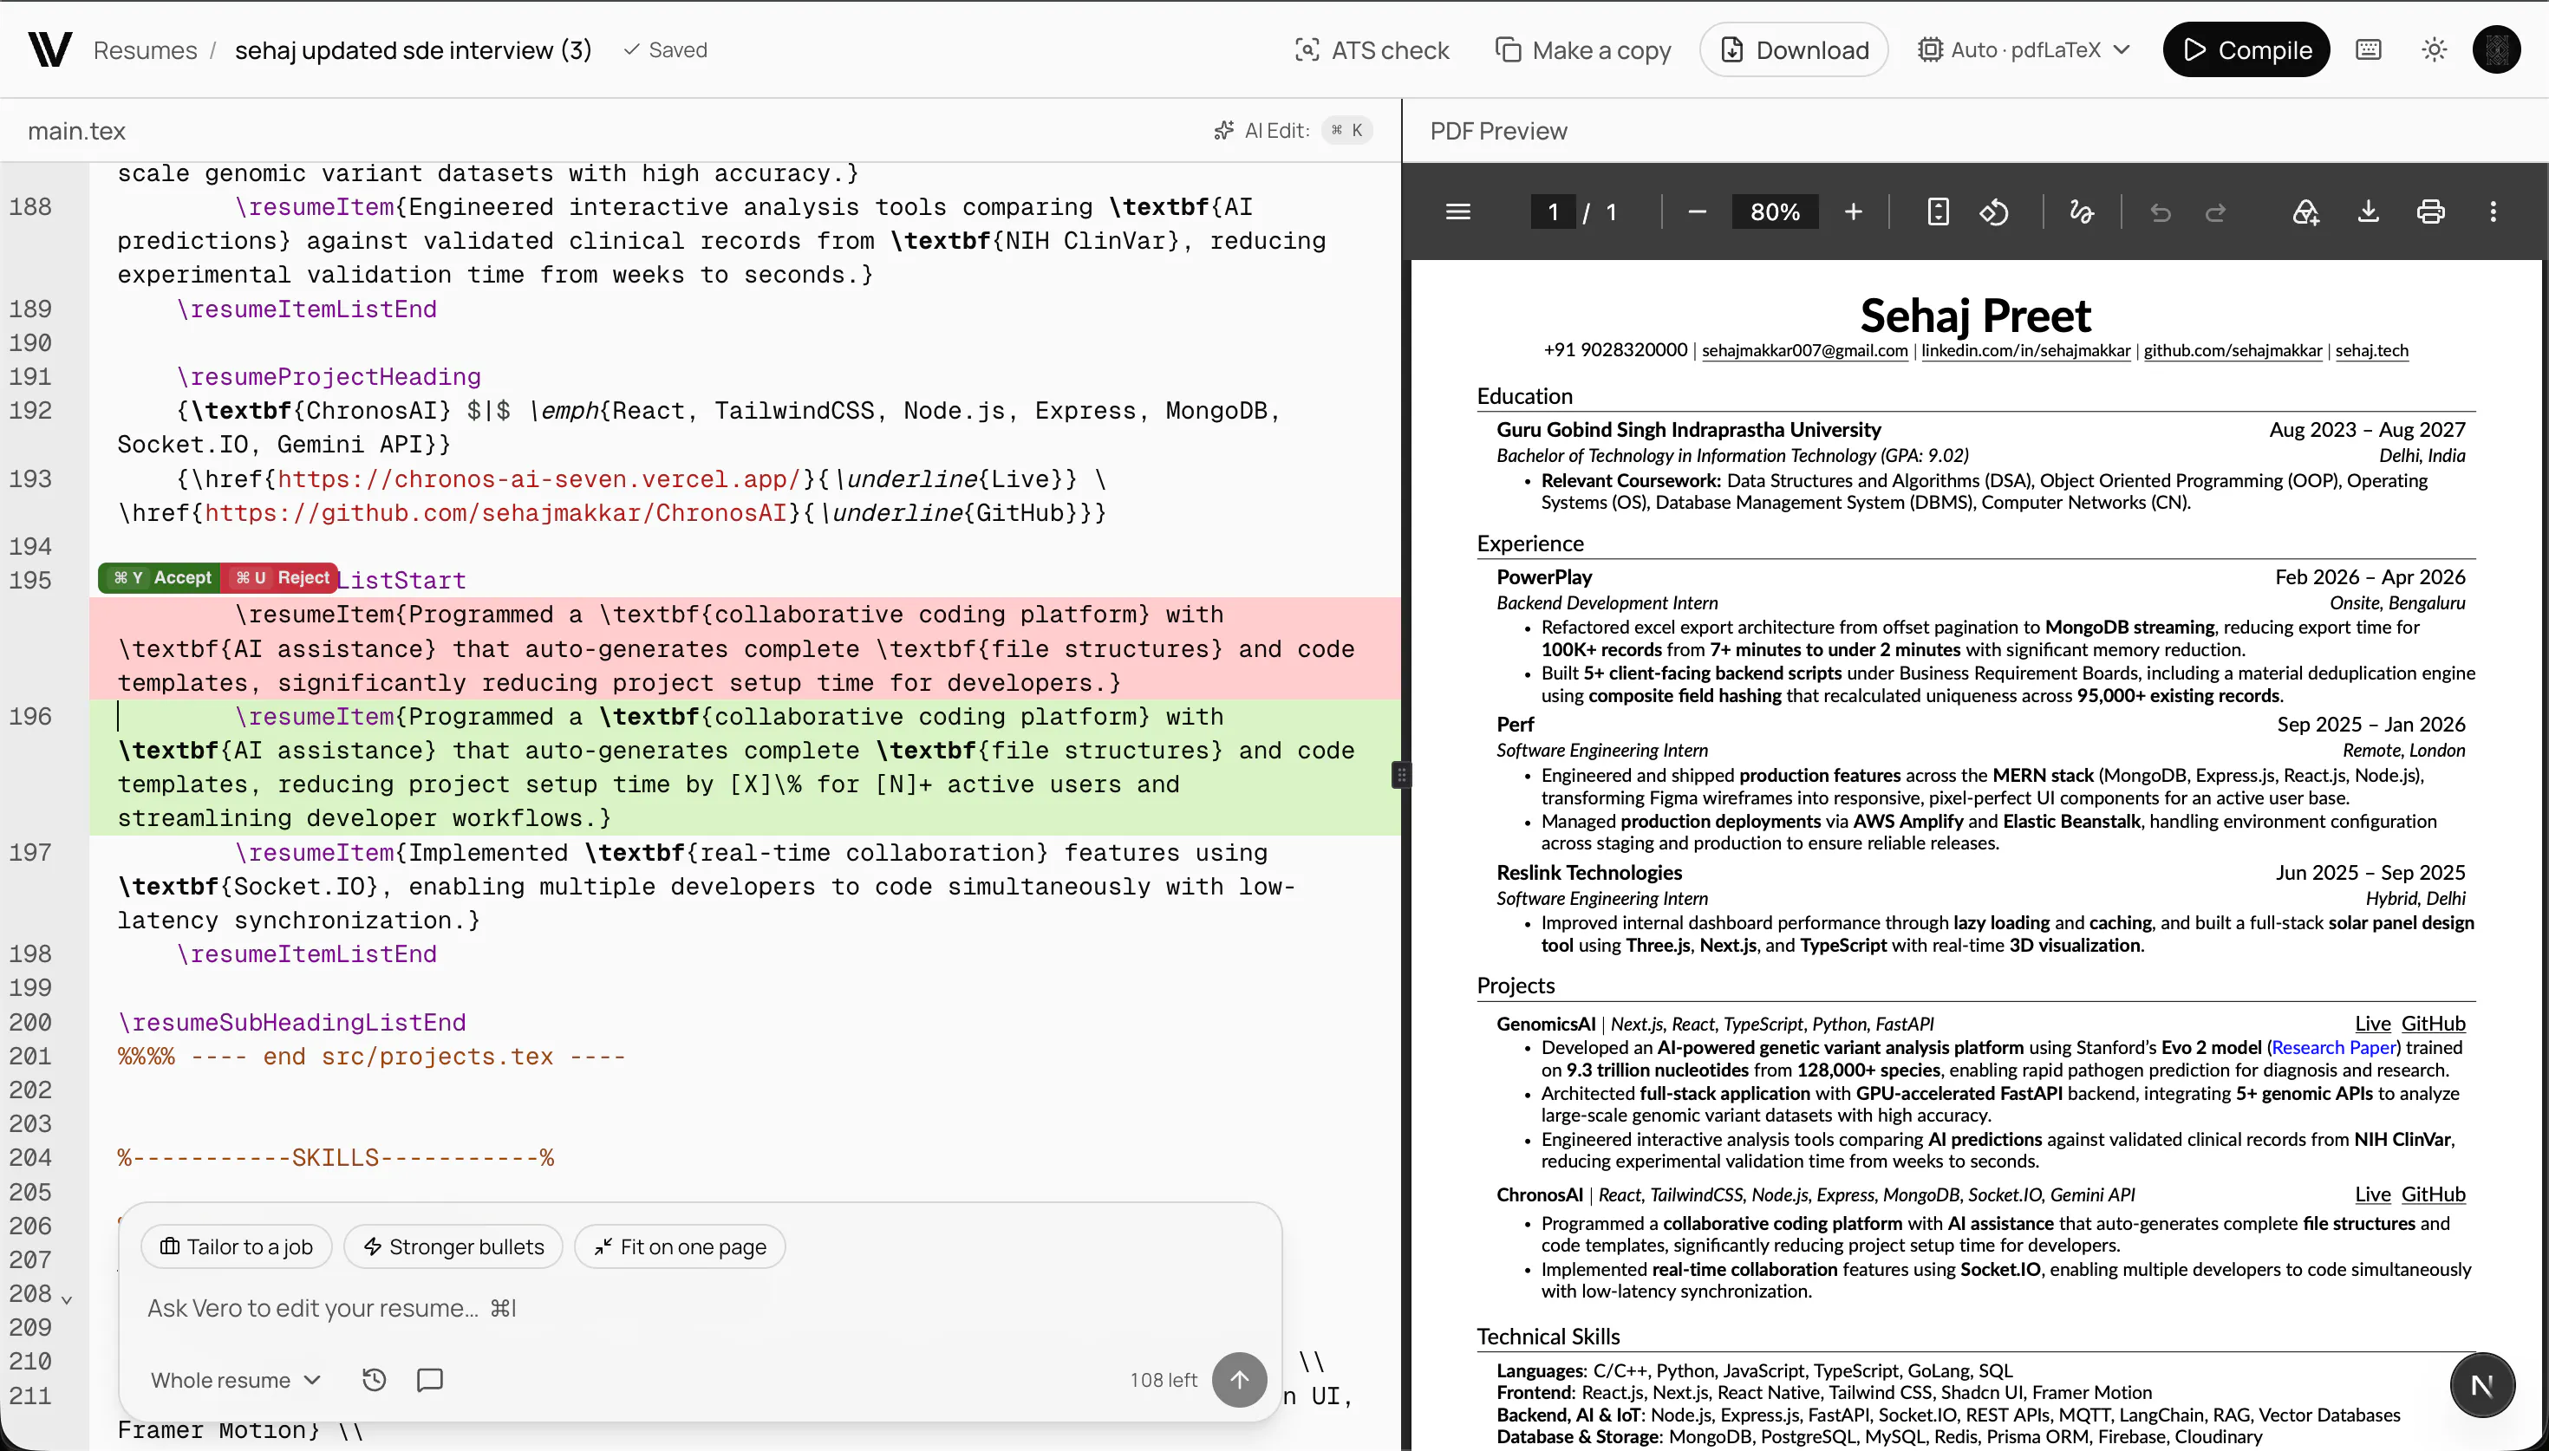The width and height of the screenshot is (2549, 1451).
Task: Reject the suggested AI edit
Action: 280,578
